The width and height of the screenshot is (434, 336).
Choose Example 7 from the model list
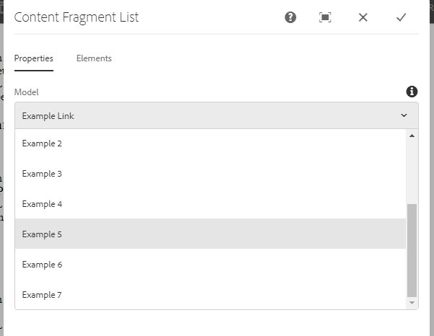(210, 294)
